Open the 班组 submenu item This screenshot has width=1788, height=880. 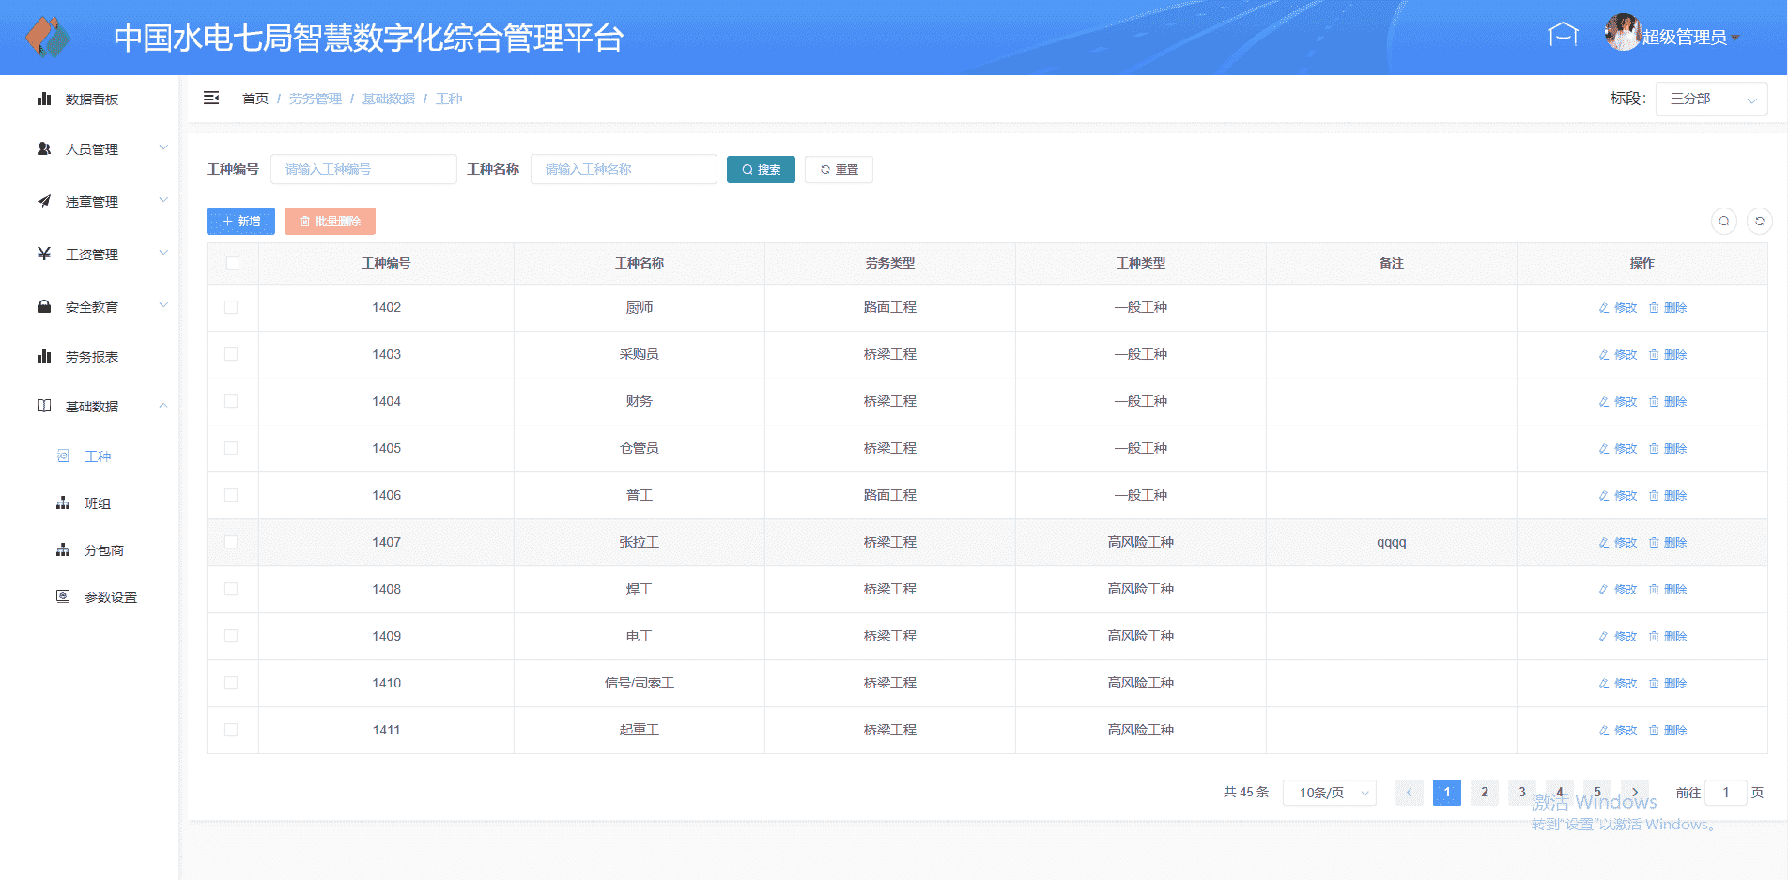tap(97, 503)
